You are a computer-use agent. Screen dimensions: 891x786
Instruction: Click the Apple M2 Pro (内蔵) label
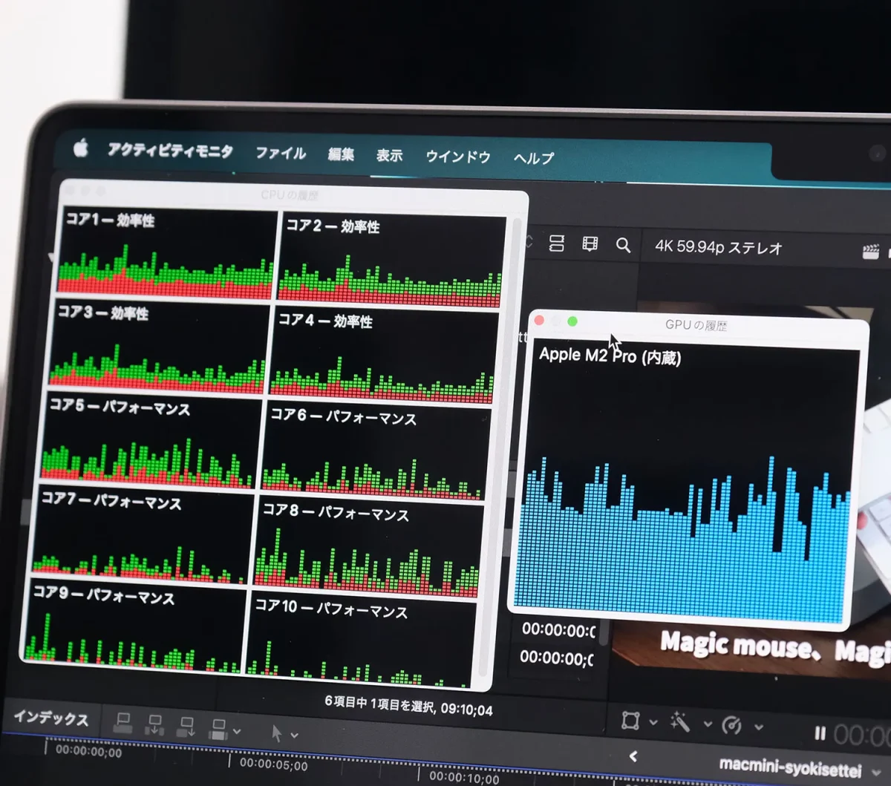tap(610, 356)
